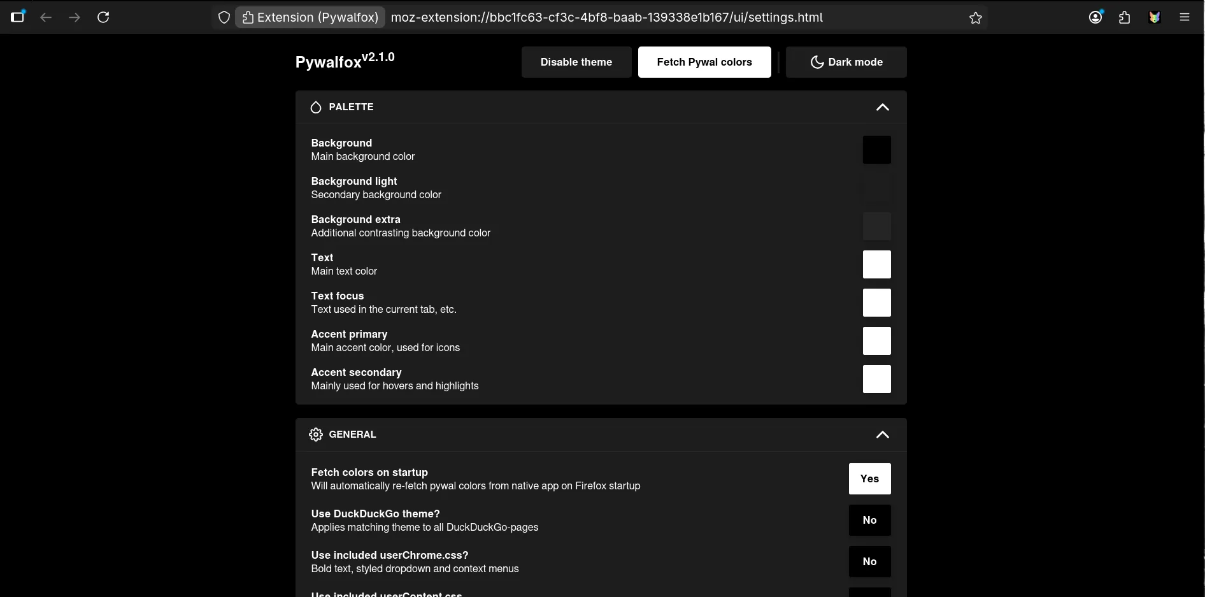Click the GENERAL section header title
The height and width of the screenshot is (597, 1205).
click(352, 435)
